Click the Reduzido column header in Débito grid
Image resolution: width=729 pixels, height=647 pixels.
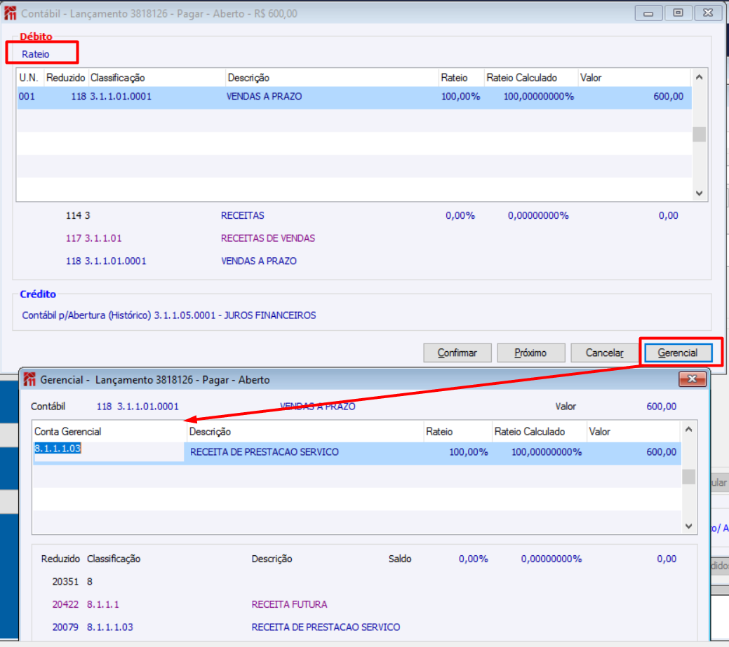(x=65, y=78)
